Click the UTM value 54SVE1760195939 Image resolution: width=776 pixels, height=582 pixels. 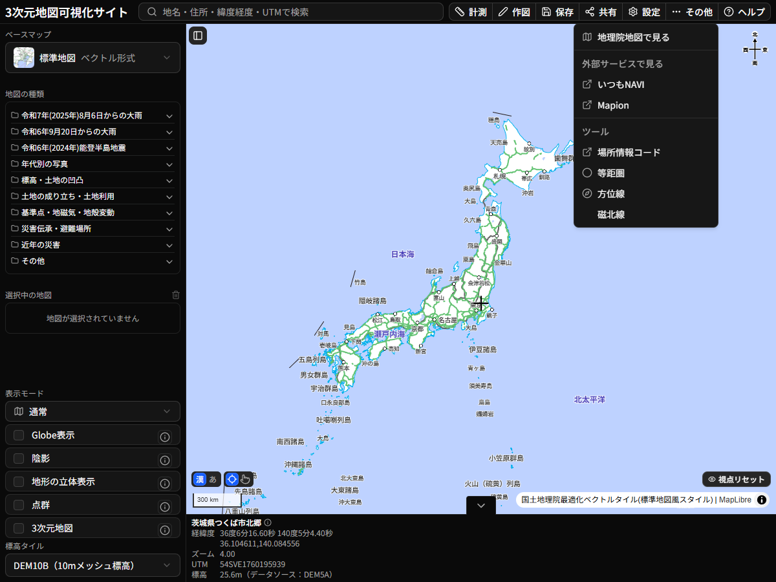252,565
